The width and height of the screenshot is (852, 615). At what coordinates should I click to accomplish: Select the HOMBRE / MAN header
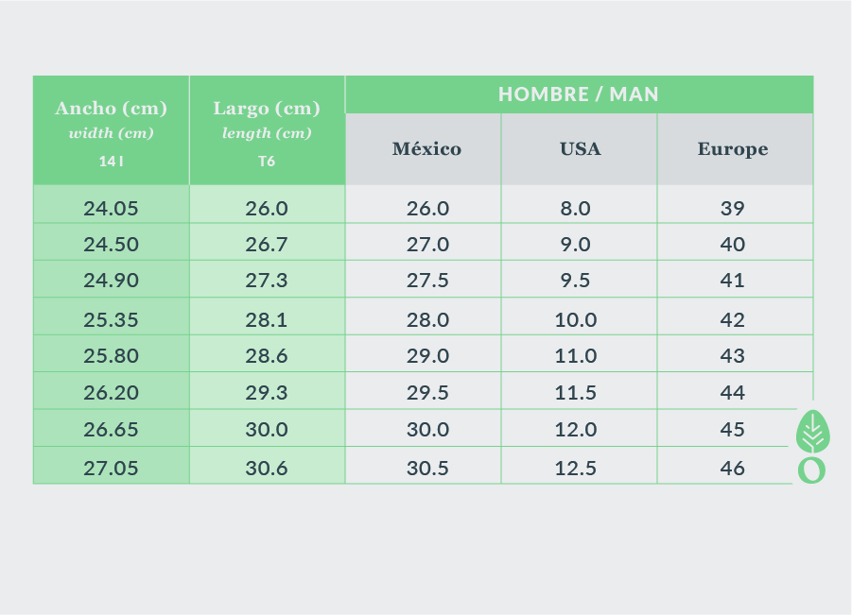click(579, 94)
